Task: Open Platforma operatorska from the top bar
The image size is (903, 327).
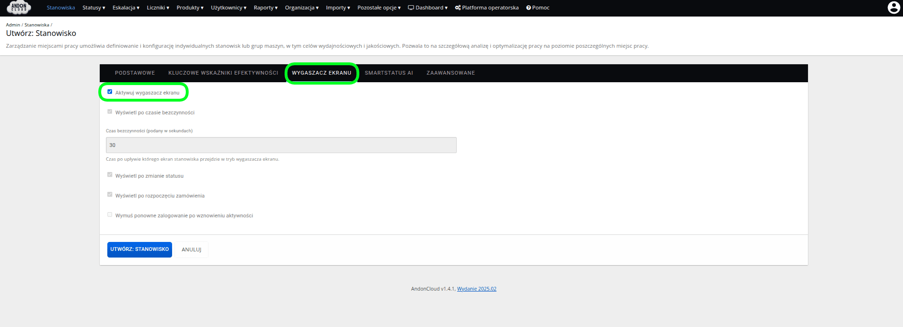Action: [486, 8]
